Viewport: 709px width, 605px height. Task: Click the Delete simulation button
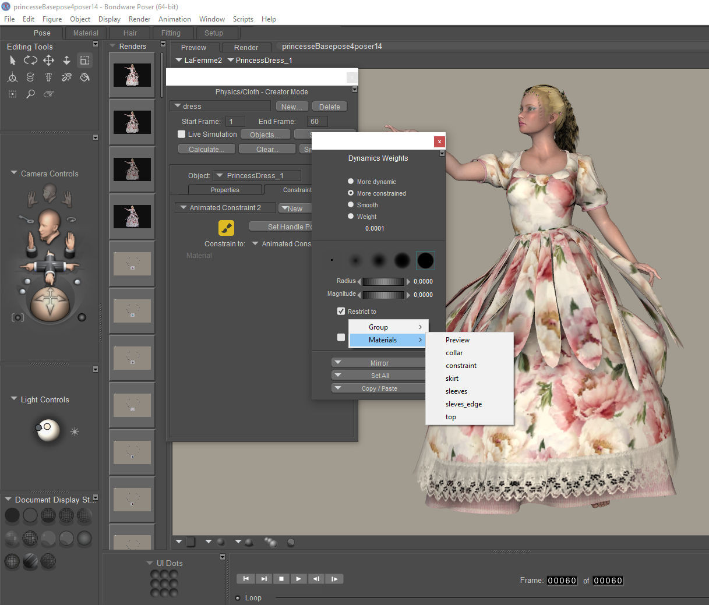coord(330,107)
